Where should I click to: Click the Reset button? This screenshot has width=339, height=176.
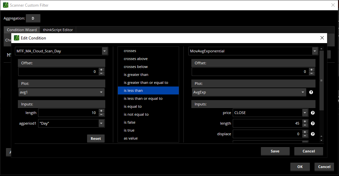[x=96, y=139]
